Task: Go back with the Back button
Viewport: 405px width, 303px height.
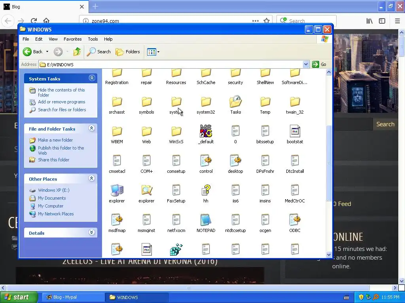Action: coord(33,52)
